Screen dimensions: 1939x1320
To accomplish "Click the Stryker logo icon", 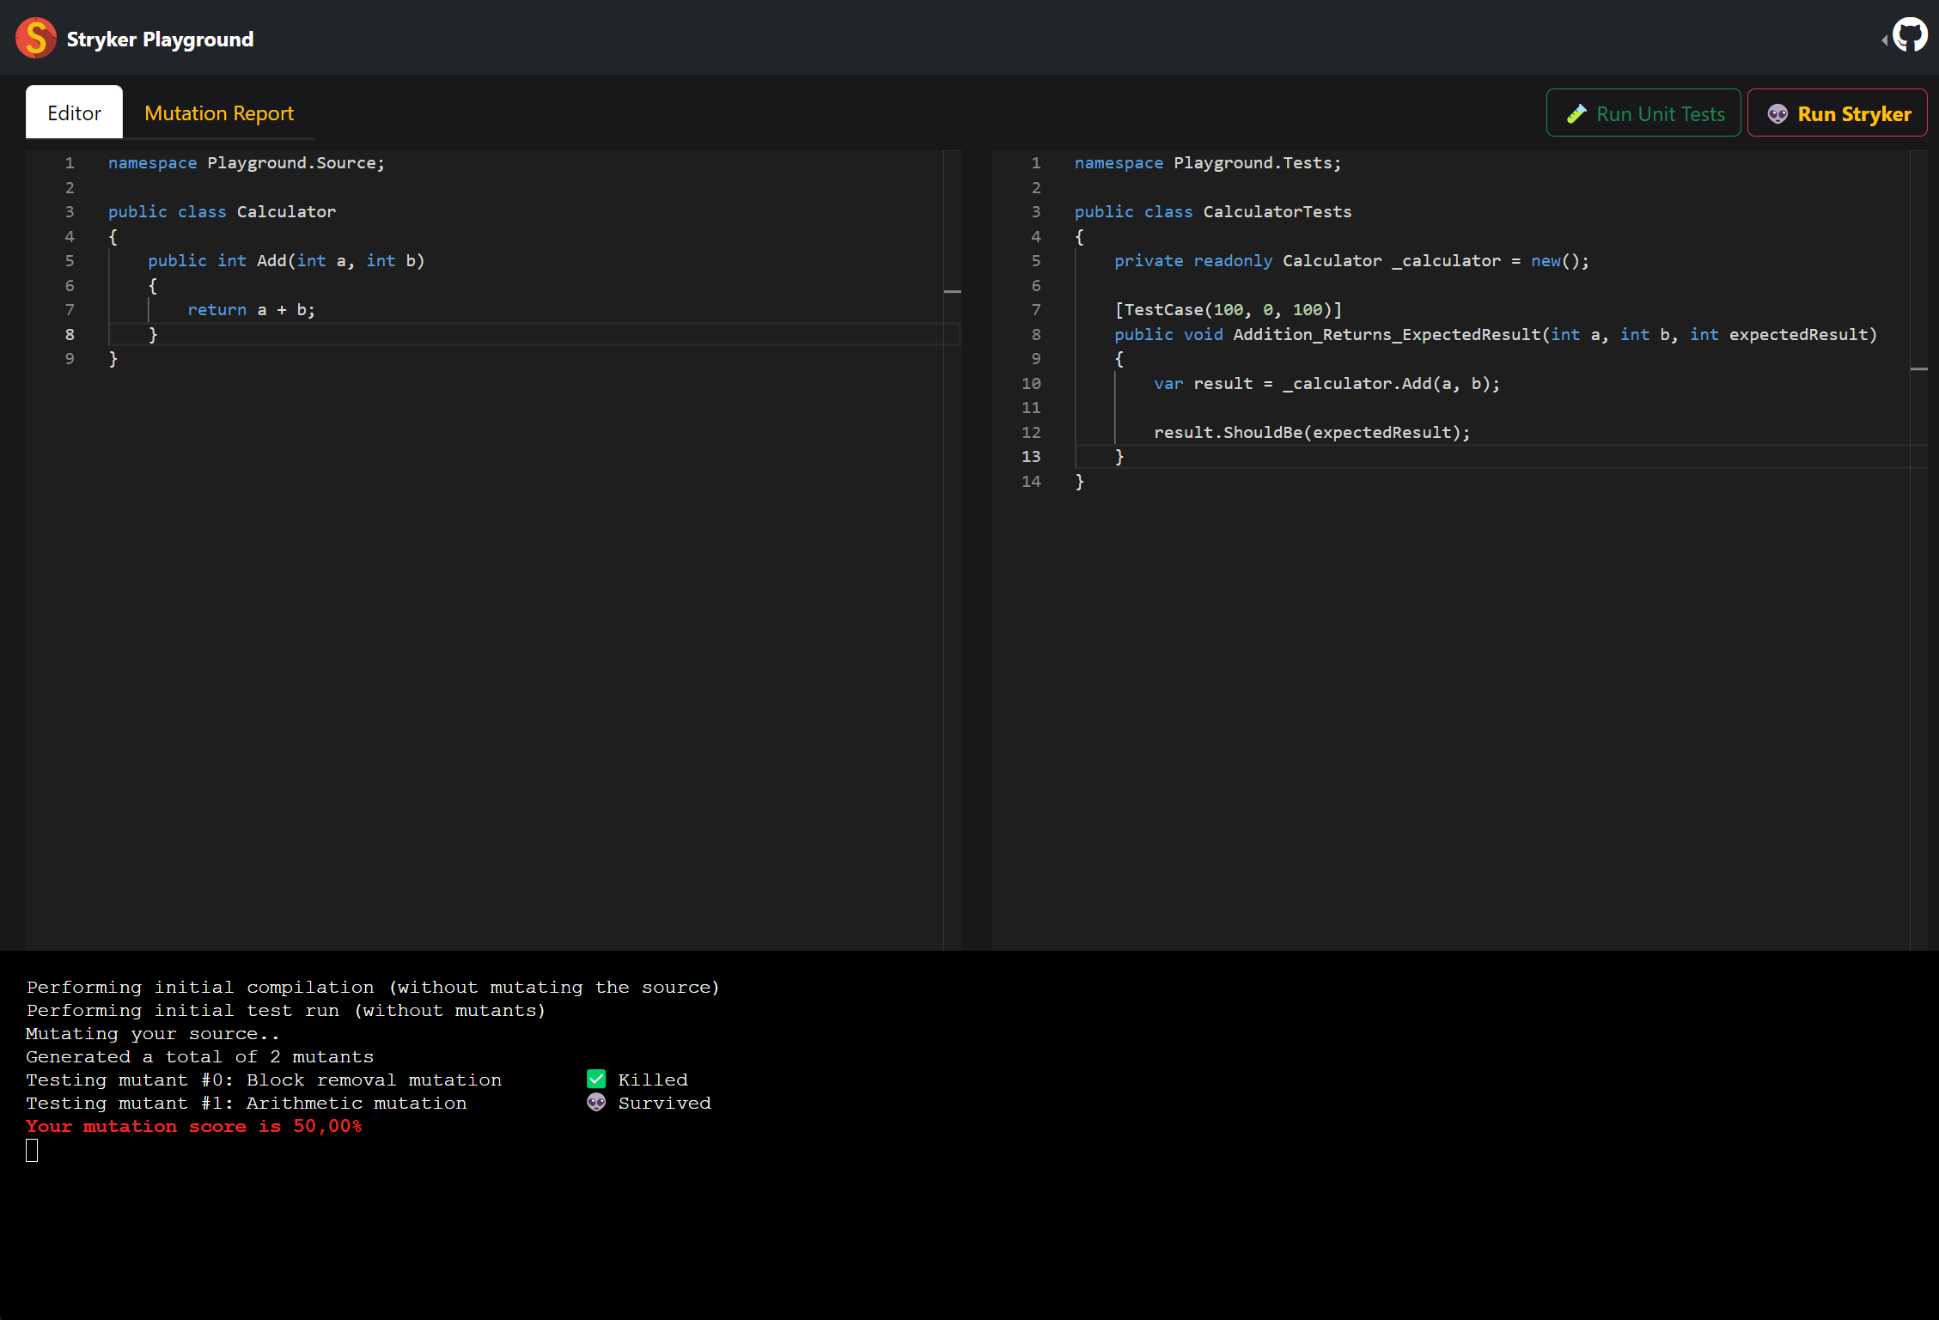I will [x=36, y=38].
